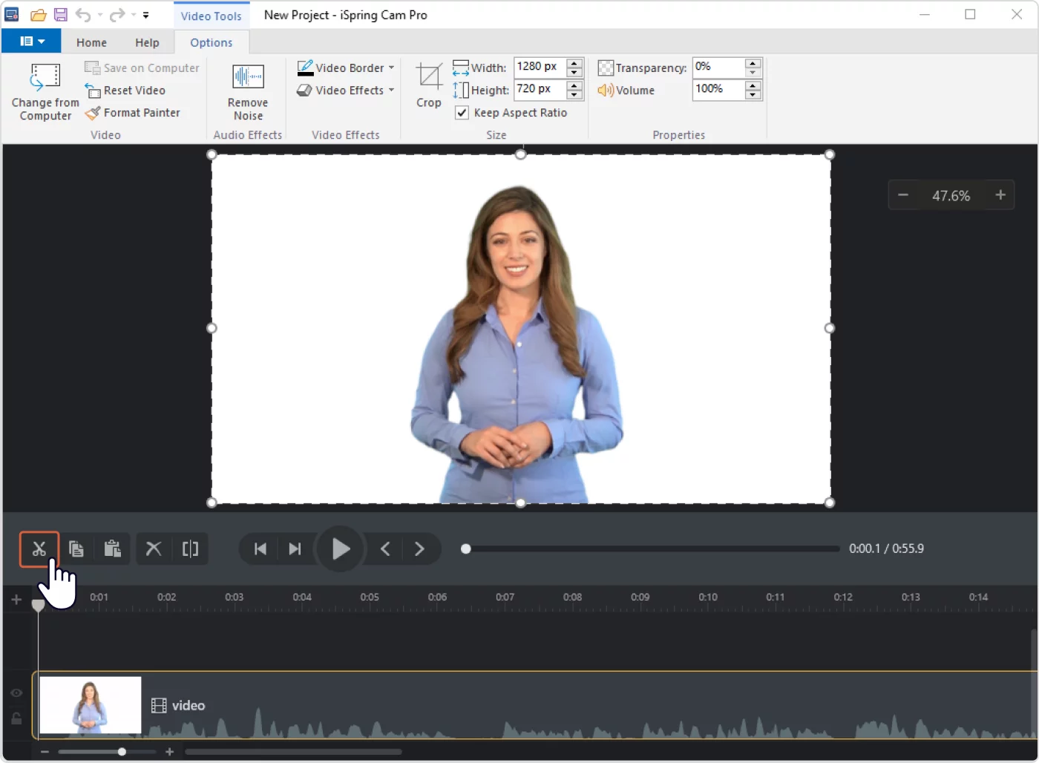Click the top-center resize handle of video

point(521,154)
